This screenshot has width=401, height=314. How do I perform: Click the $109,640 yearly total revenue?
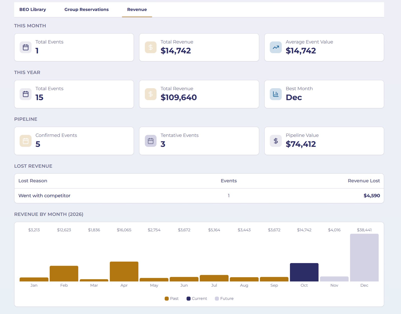pyautogui.click(x=179, y=97)
